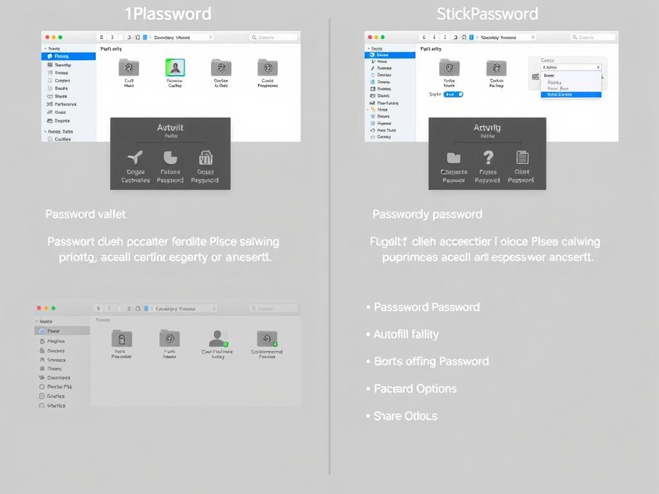The height and width of the screenshot is (494, 659).
Task: Click document icon in Activity panel
Action: point(523,158)
